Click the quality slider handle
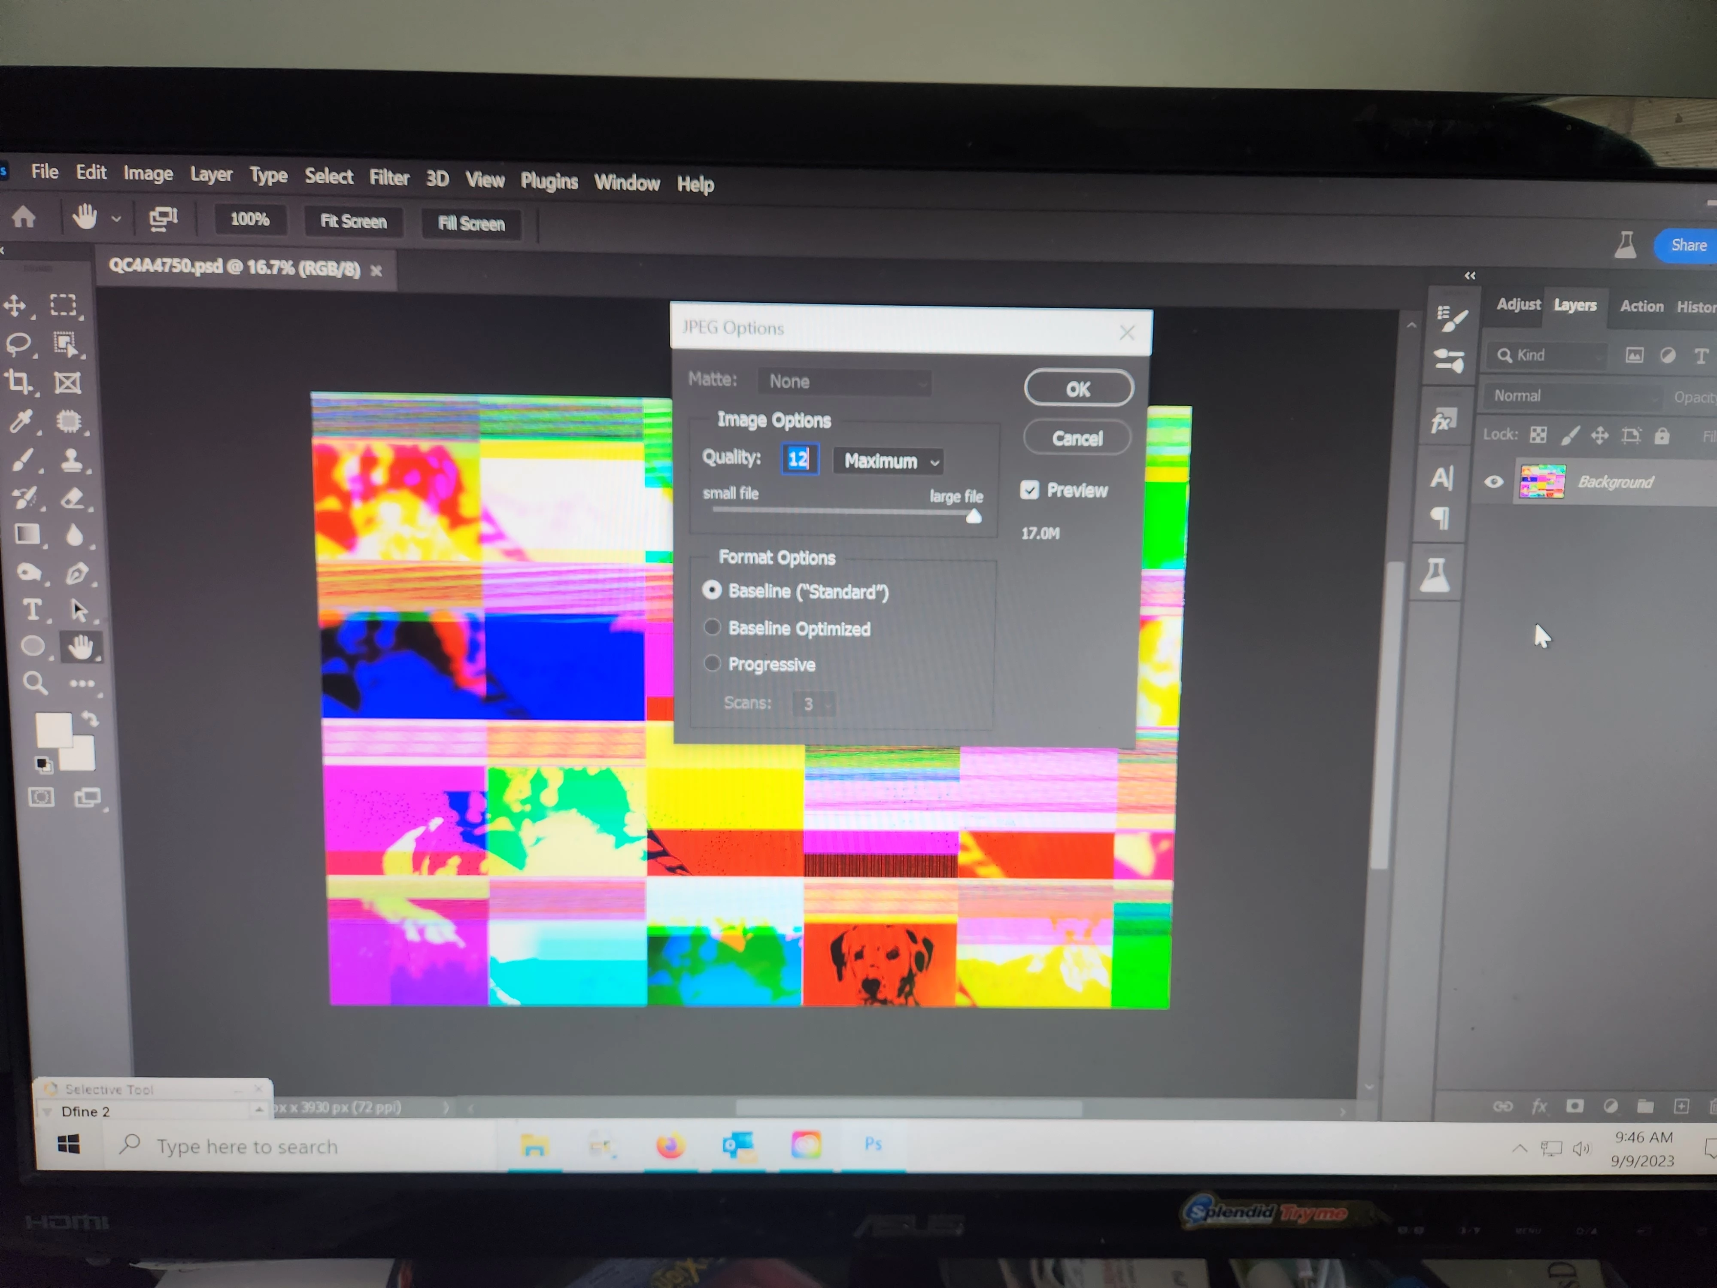The image size is (1717, 1288). pos(974,517)
